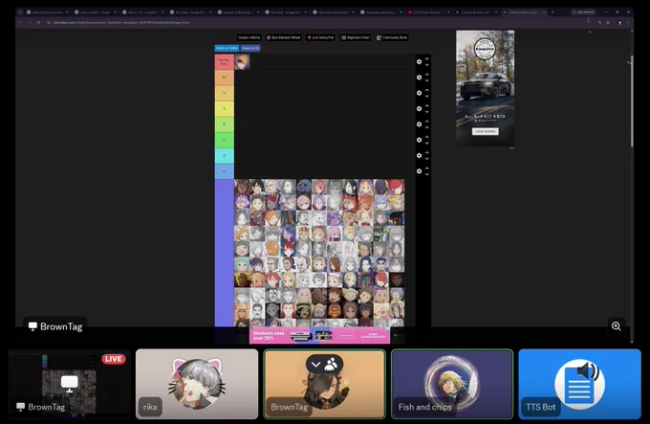This screenshot has height=424, width=650.
Task: Select the yellow A tier label cell
Action: 224,109
